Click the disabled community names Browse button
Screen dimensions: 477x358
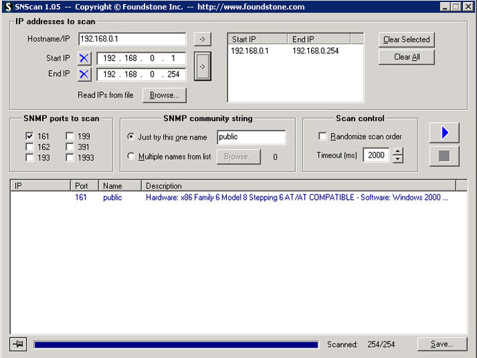(238, 157)
